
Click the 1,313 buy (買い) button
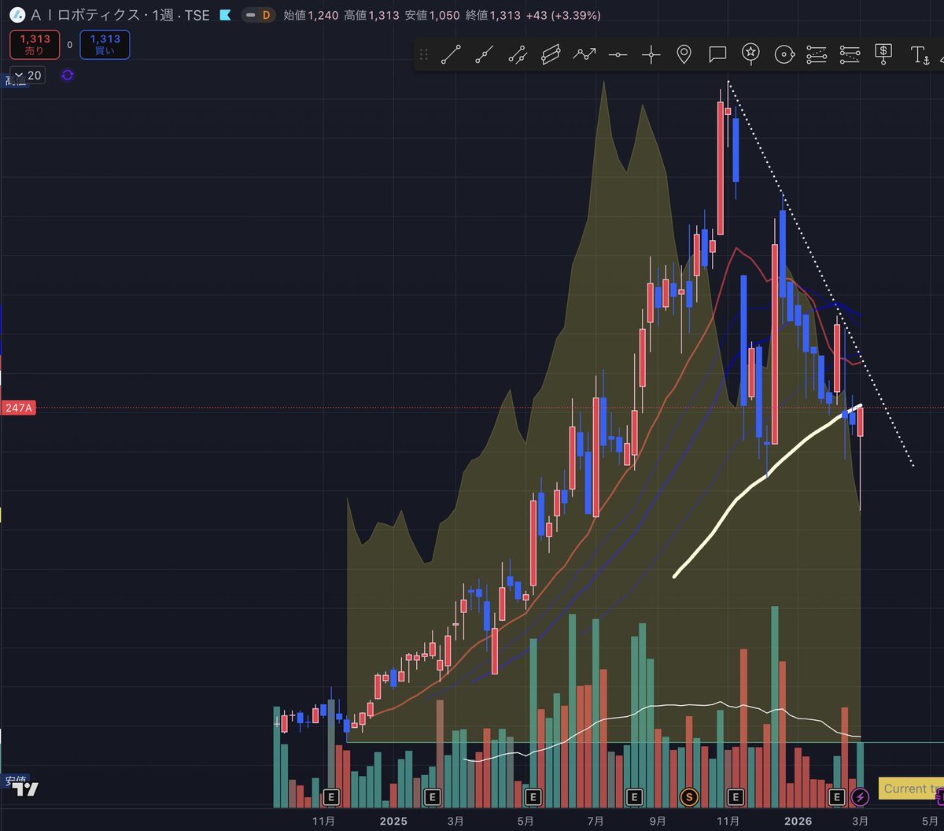[105, 44]
